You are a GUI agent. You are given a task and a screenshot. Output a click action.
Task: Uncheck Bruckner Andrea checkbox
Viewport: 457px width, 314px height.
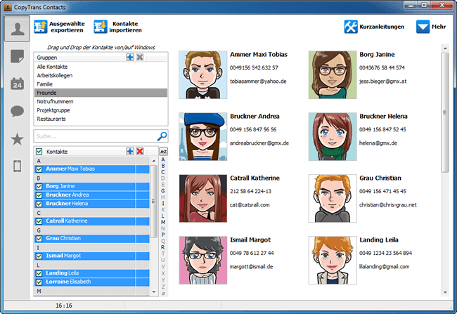(39, 195)
